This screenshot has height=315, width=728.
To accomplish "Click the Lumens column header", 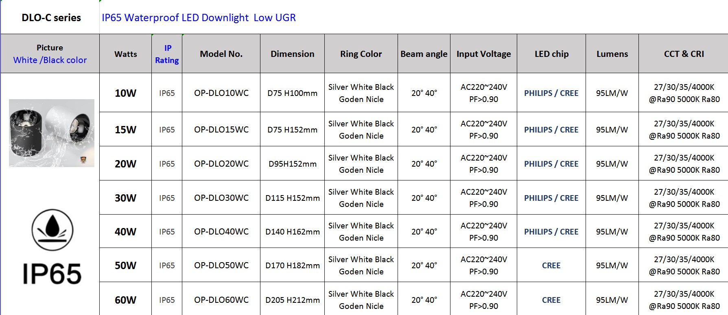I will pos(612,54).
